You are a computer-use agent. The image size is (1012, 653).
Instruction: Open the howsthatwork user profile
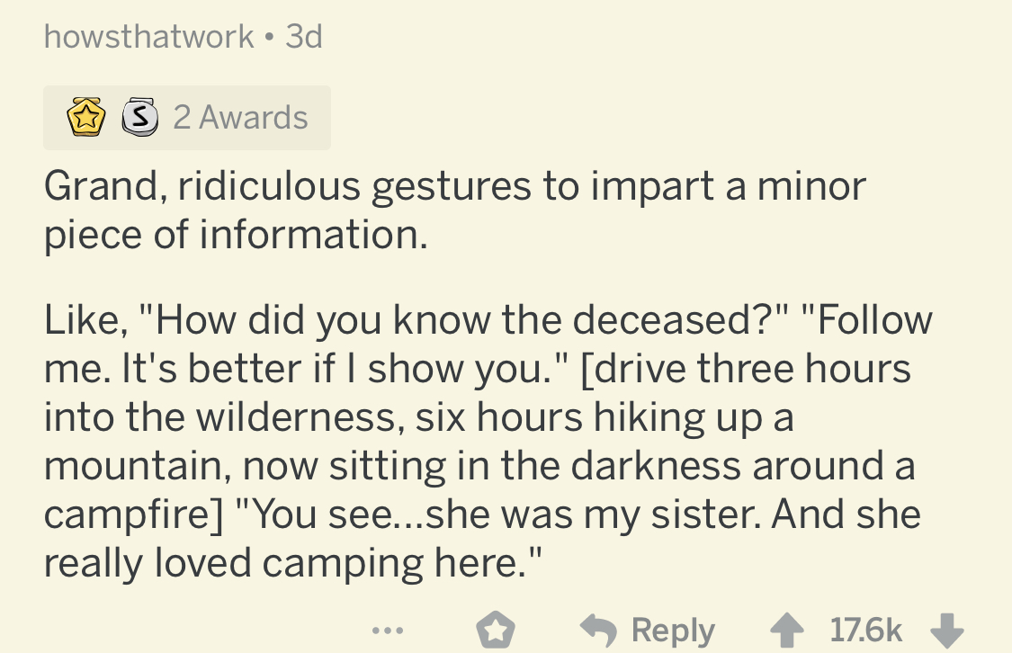tap(149, 37)
